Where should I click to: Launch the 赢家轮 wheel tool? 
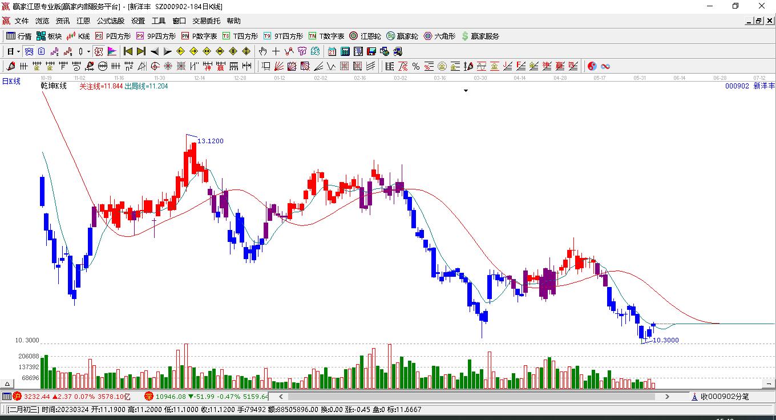(402, 36)
